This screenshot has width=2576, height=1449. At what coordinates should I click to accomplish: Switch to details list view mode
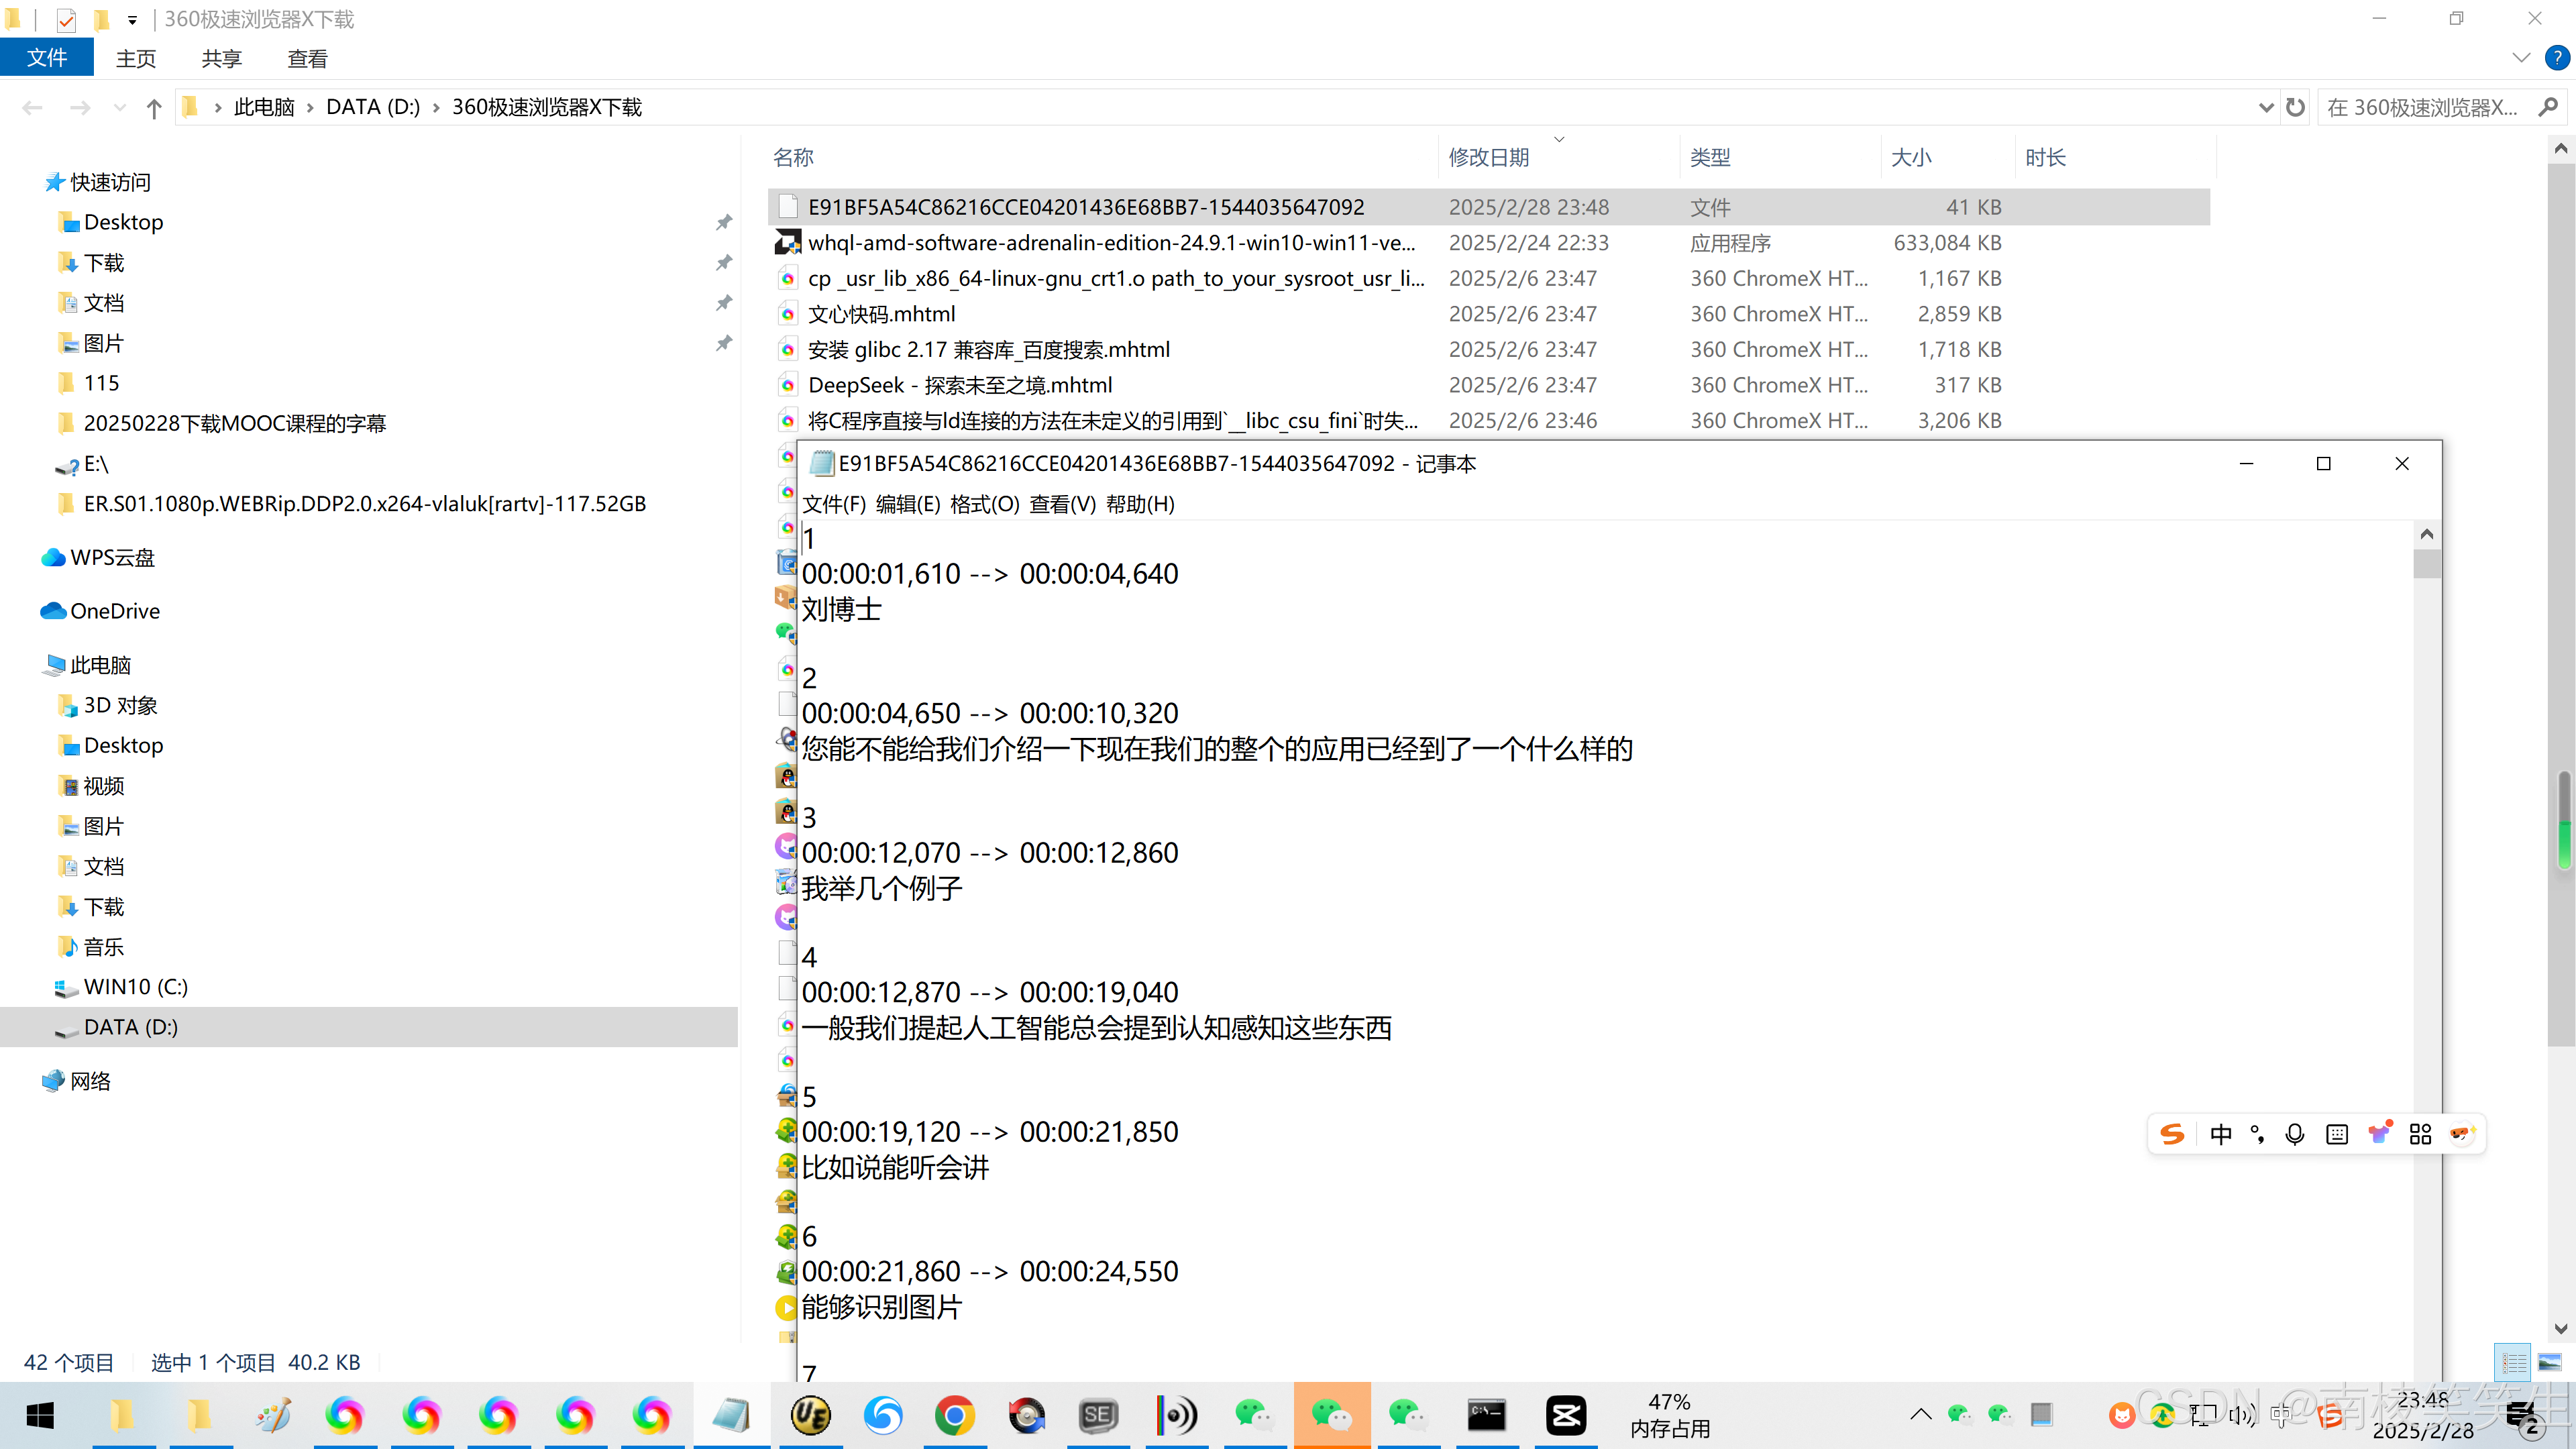pyautogui.click(x=2513, y=1362)
